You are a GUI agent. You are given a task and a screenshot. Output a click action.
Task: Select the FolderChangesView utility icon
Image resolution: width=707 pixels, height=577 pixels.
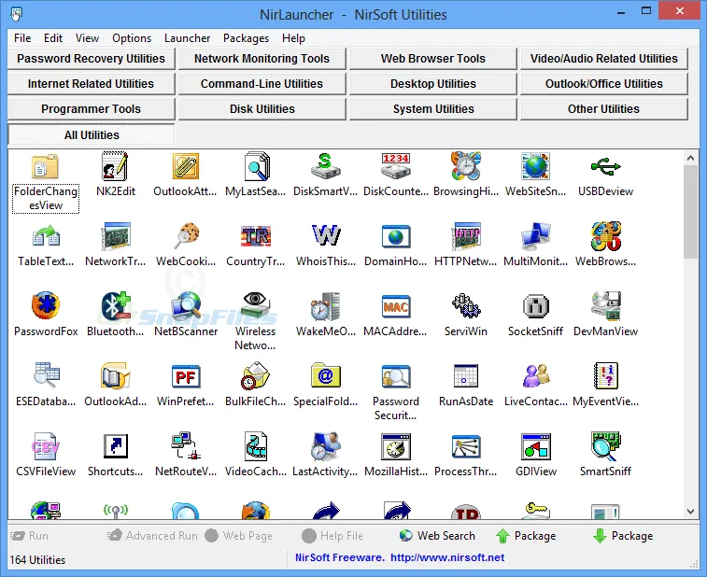(46, 167)
